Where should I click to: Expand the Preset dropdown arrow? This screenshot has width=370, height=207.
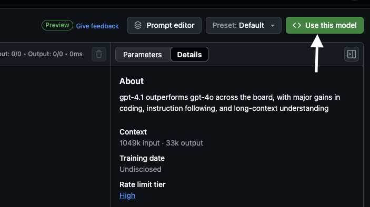[x=273, y=25]
